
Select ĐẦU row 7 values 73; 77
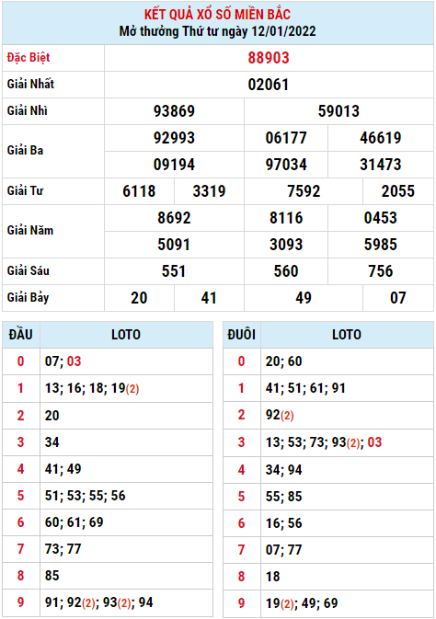coord(63,549)
